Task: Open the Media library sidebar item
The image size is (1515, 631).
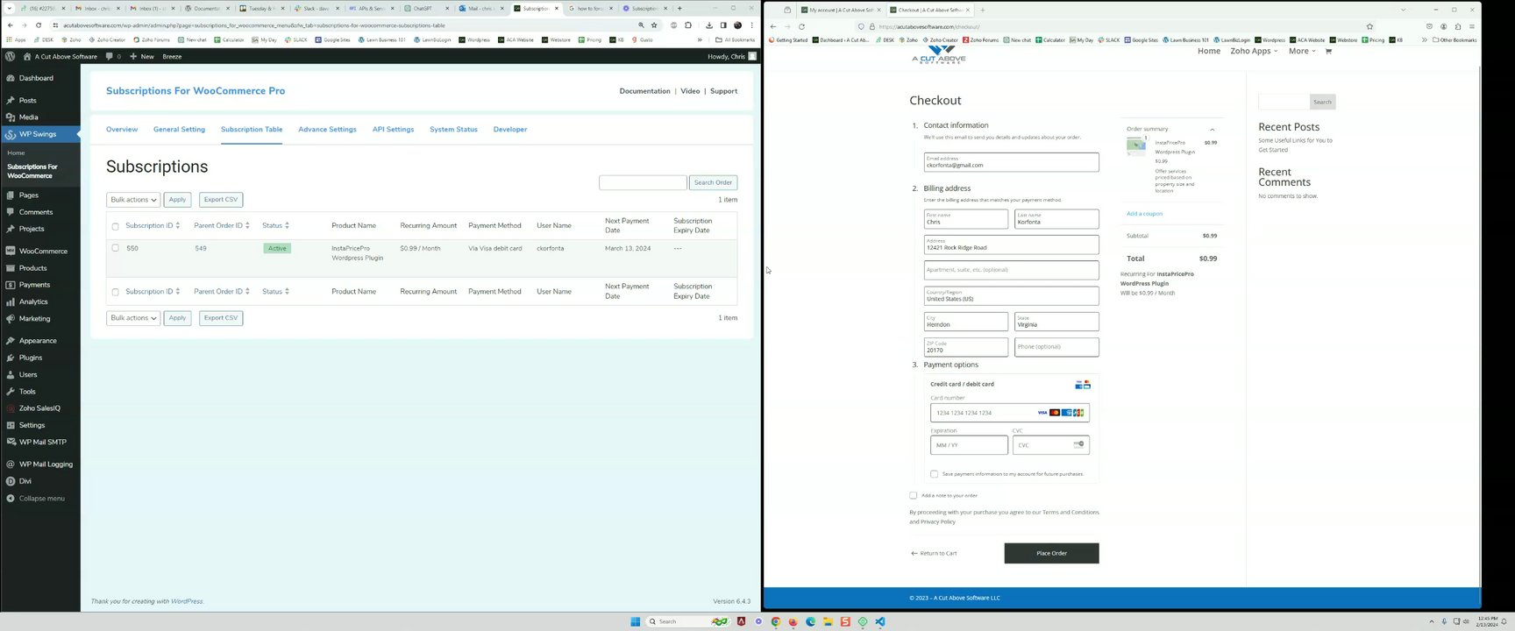Action: pyautogui.click(x=29, y=117)
